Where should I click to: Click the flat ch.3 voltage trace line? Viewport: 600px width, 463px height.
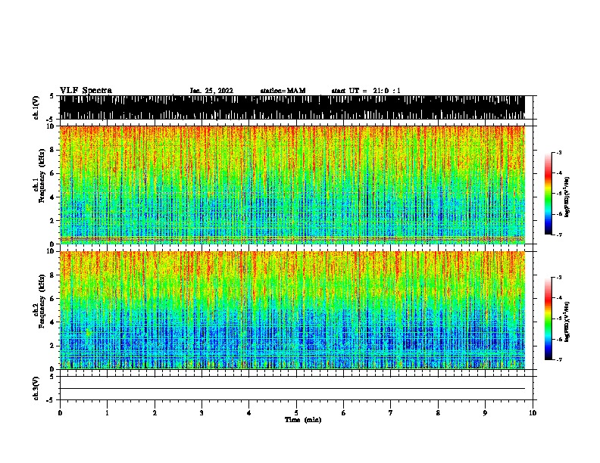292,389
